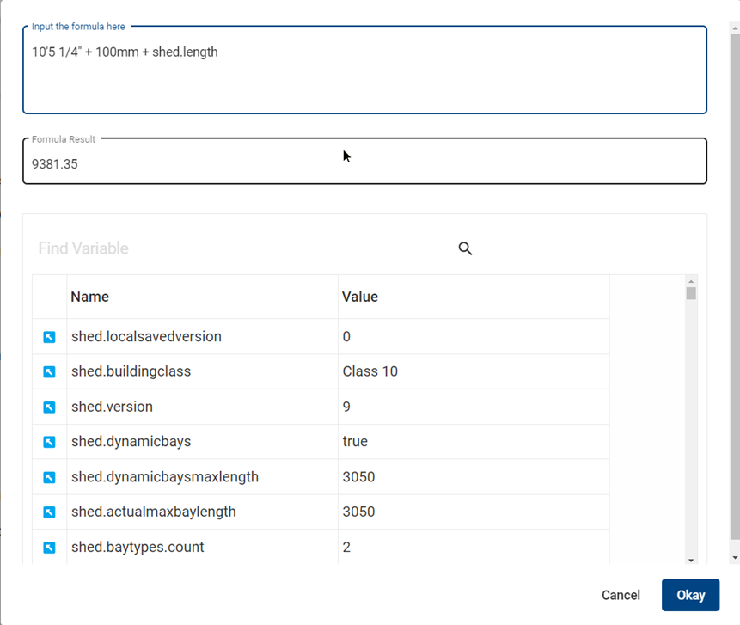
Task: Insert shed.dynamicbaysmaxlength variable using its arrow icon
Action: 49,477
